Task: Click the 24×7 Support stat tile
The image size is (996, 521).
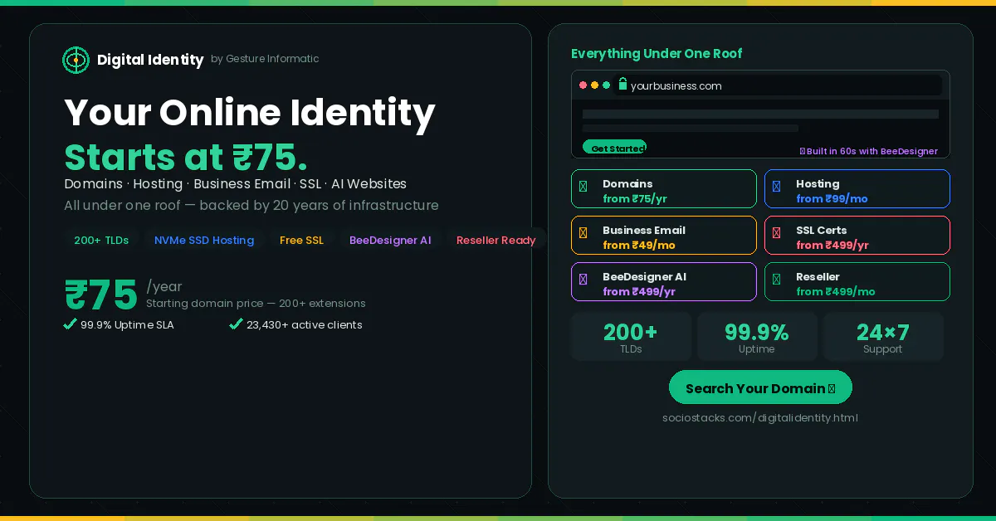Action: click(x=883, y=337)
